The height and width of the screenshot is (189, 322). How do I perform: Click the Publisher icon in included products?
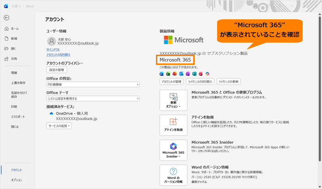click(194, 74)
